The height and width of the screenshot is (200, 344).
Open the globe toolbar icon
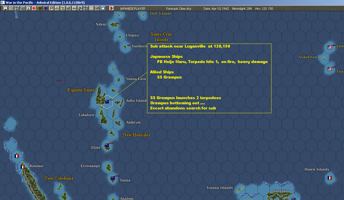pyautogui.click(x=80, y=8)
